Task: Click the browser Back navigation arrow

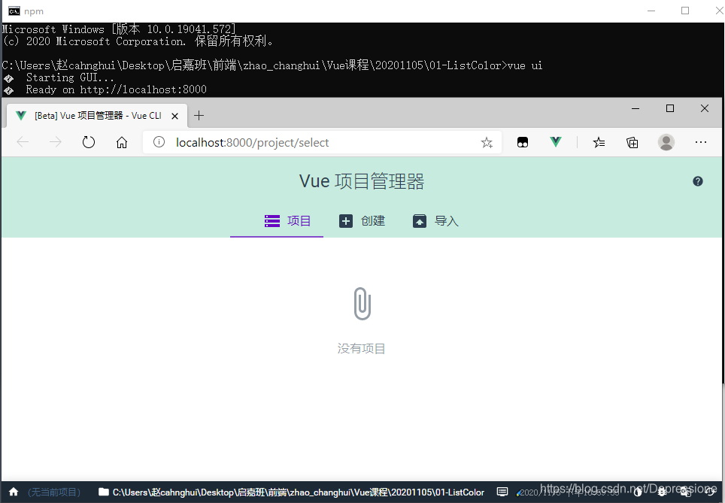Action: (x=23, y=142)
